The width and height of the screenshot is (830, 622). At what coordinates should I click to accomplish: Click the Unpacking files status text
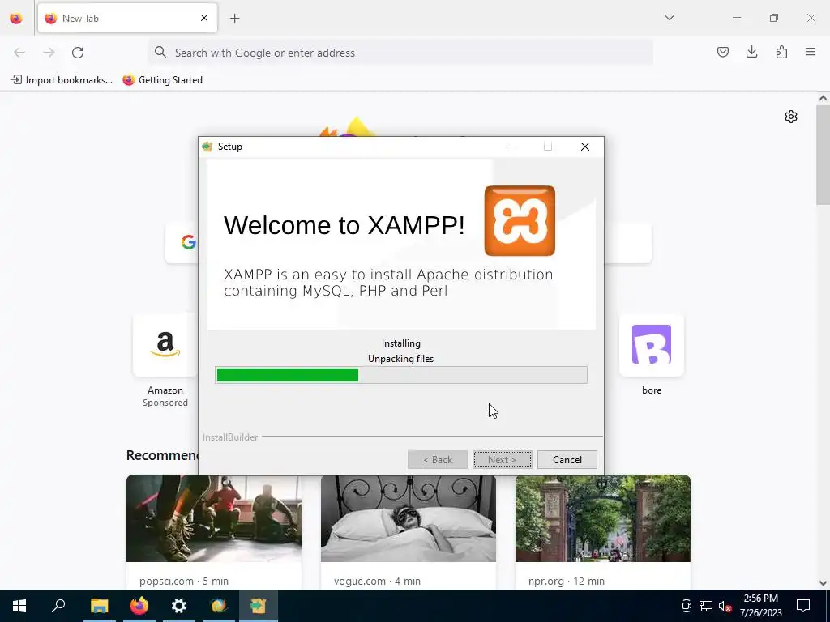tap(400, 359)
